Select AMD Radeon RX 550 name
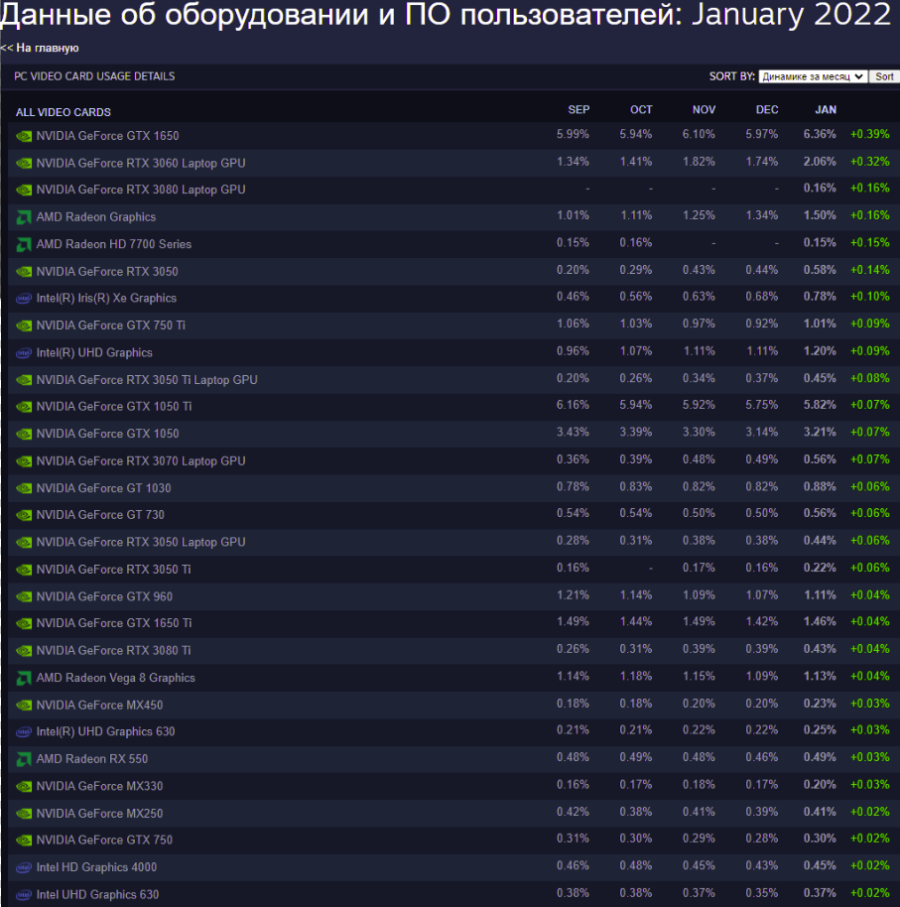 (x=92, y=758)
